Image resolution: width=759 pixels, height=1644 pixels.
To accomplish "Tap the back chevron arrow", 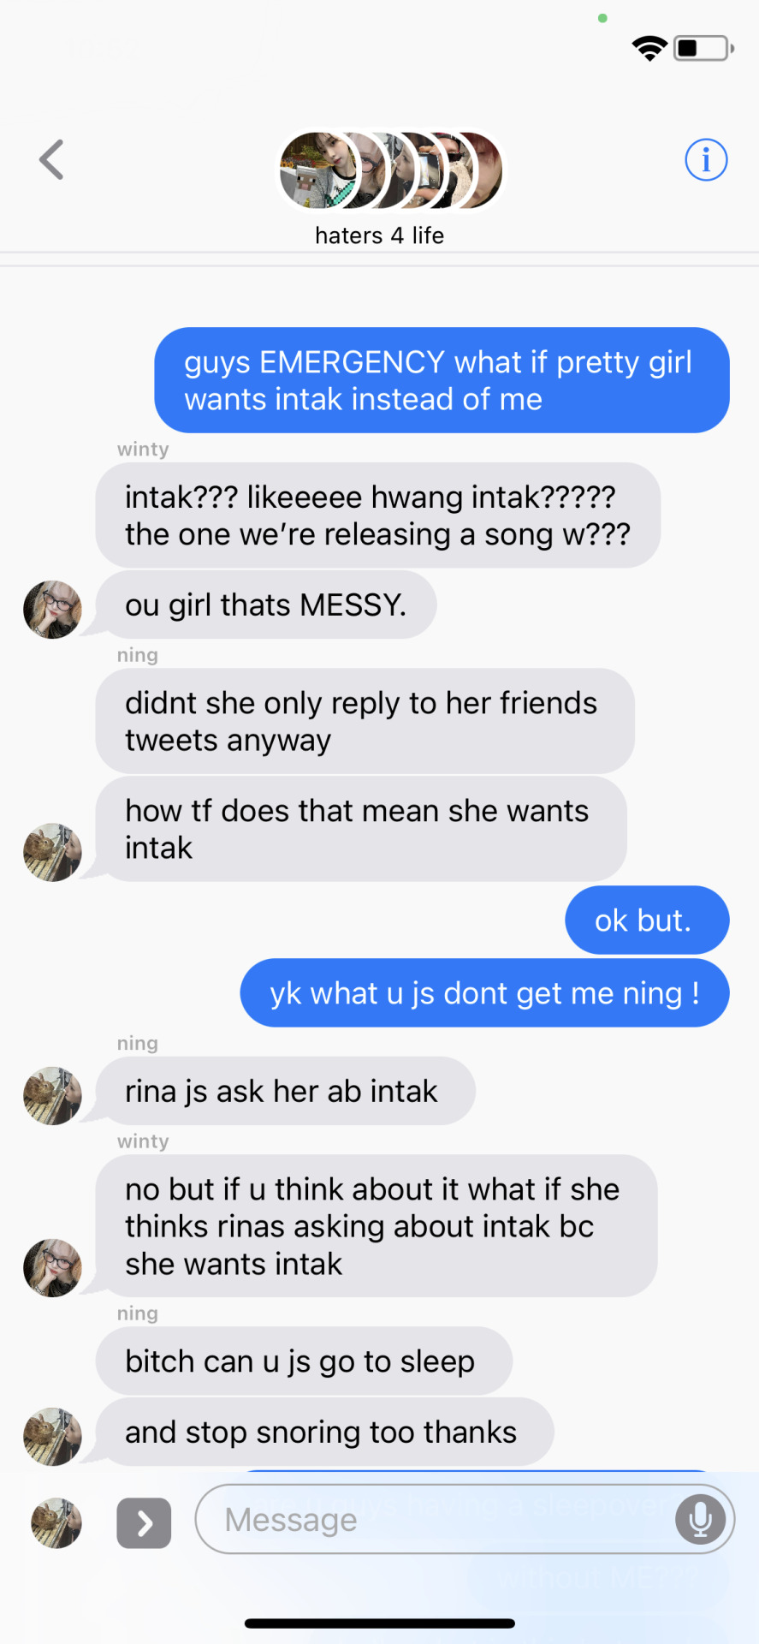I will [51, 160].
